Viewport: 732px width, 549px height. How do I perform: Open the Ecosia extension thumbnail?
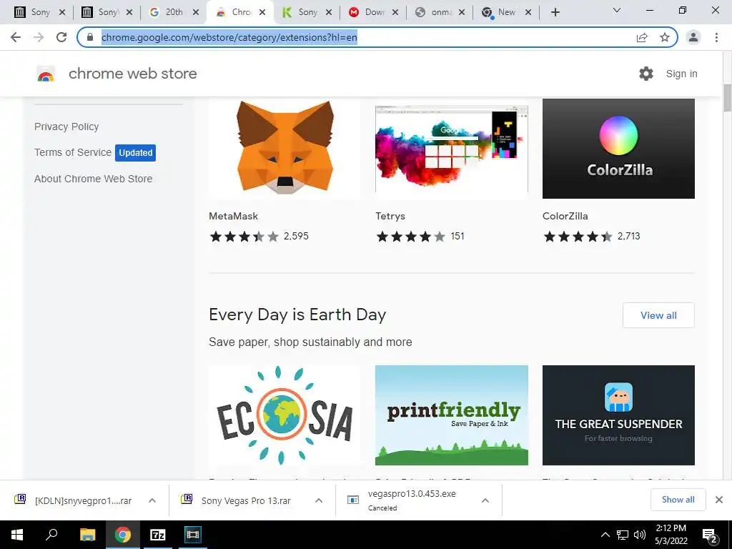pyautogui.click(x=285, y=415)
